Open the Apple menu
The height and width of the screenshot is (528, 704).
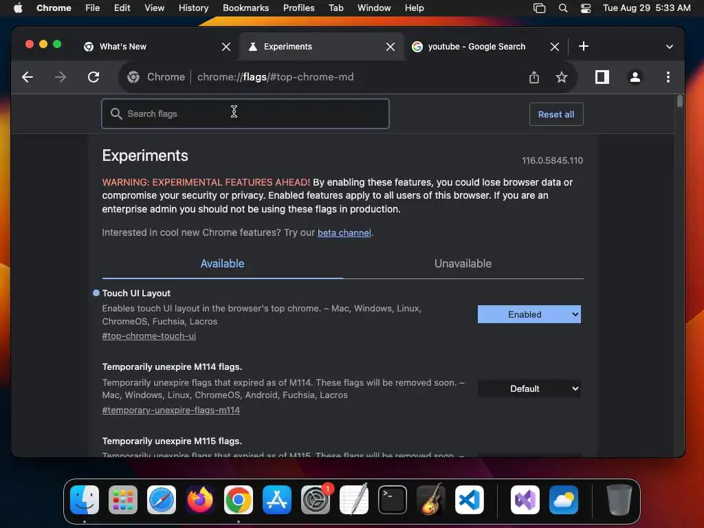click(x=18, y=8)
